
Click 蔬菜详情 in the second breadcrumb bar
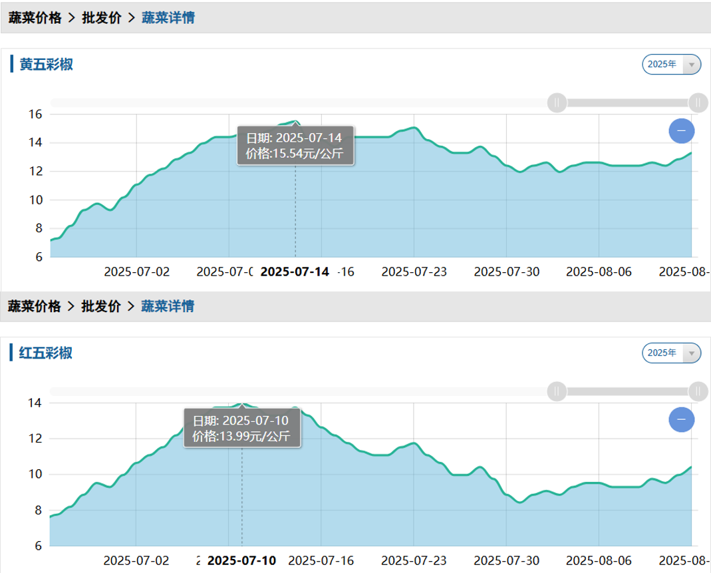168,306
